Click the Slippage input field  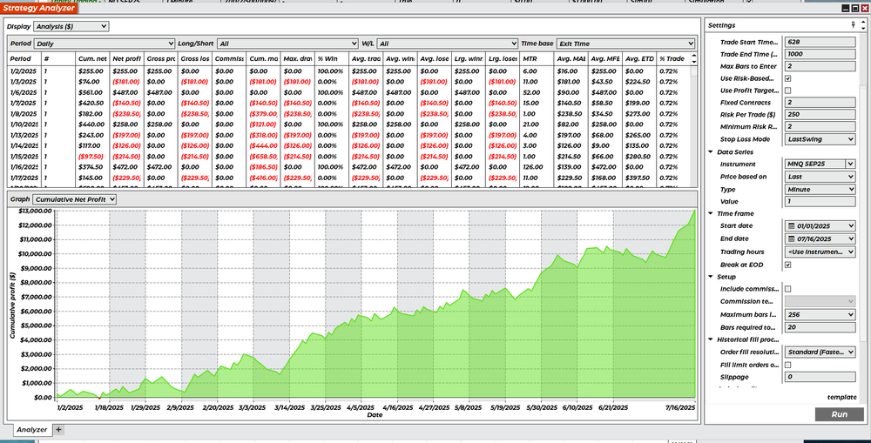click(x=820, y=378)
